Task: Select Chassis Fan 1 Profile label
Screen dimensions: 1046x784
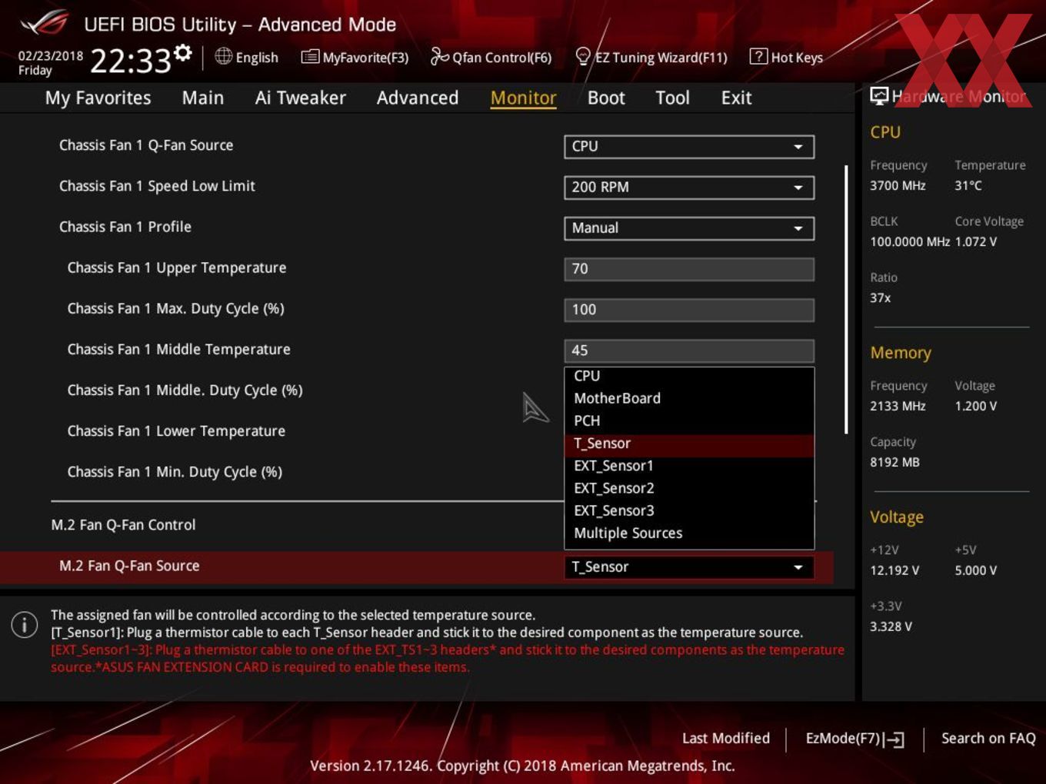Action: [125, 227]
